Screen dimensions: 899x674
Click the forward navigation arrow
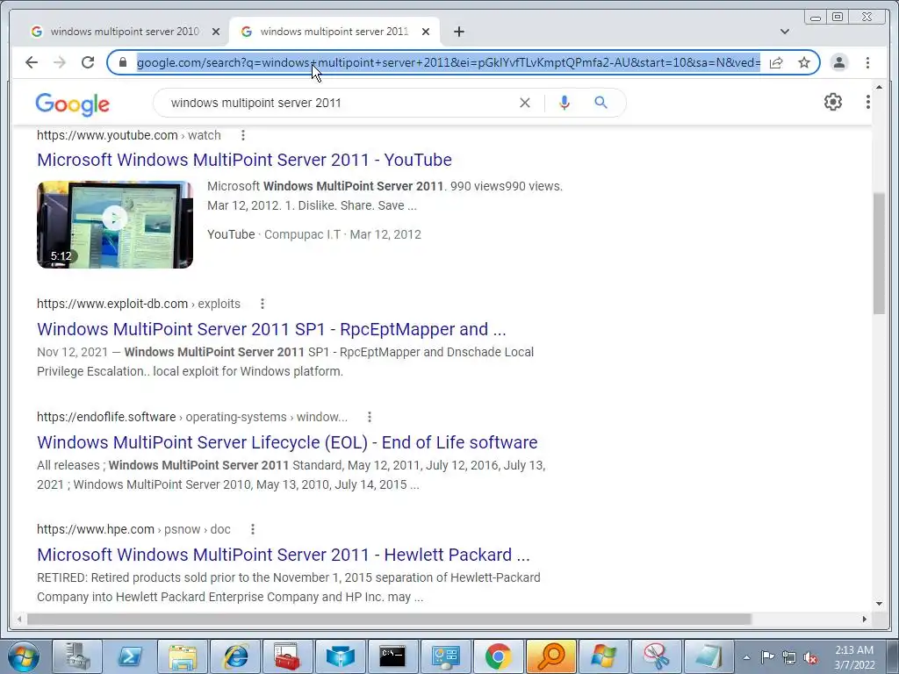60,62
